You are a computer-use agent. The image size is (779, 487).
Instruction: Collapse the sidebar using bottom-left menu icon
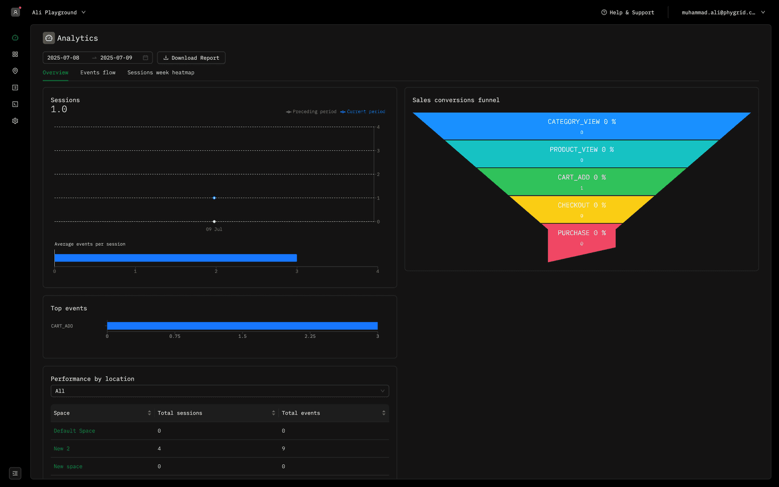(15, 473)
